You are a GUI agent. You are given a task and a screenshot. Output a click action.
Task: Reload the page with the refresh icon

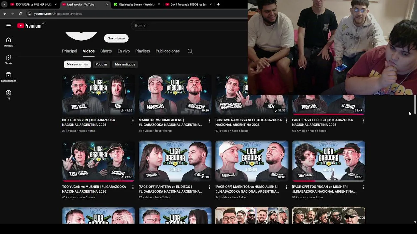20,14
